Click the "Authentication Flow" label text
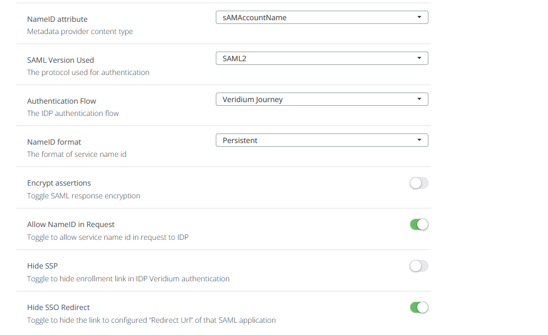Image resolution: width=548 pixels, height=335 pixels. [x=62, y=101]
